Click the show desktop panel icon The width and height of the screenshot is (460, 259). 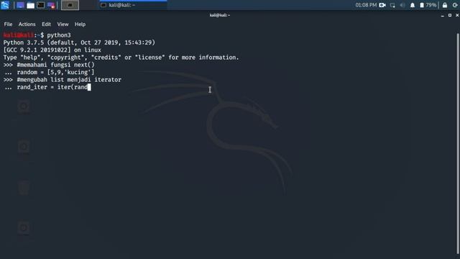click(20, 5)
